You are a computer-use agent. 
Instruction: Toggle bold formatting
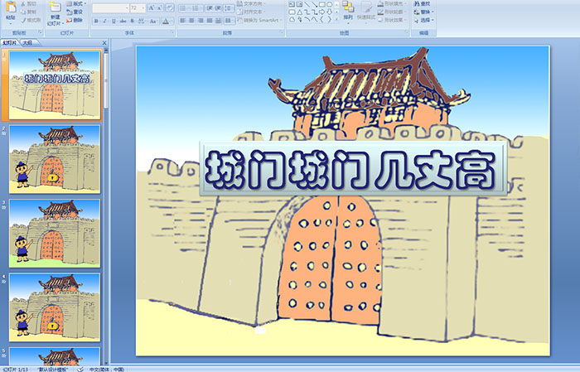point(96,21)
